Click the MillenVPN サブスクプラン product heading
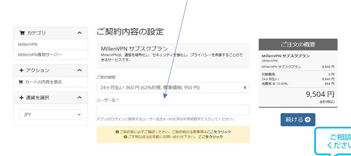 (134, 49)
